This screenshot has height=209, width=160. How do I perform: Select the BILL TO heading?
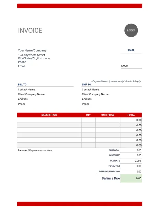[x=22, y=85]
